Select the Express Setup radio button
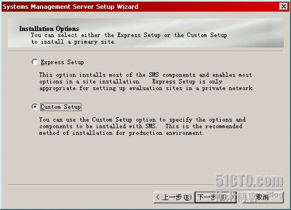This screenshot has width=291, height=210. (x=35, y=62)
